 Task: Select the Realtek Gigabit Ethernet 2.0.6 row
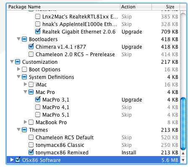coord(94,32)
